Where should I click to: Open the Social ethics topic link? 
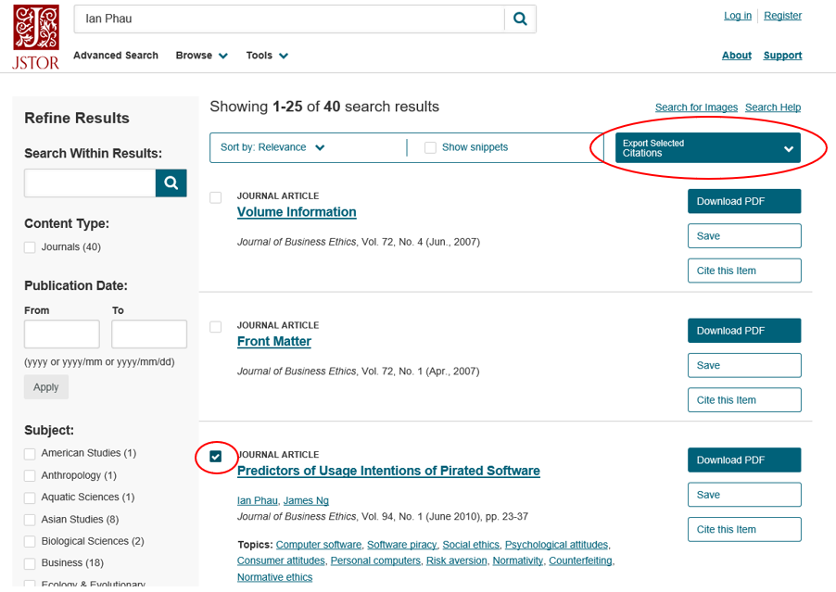(471, 545)
